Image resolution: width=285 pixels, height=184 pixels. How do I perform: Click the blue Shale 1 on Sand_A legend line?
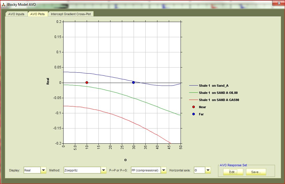[x=193, y=86]
